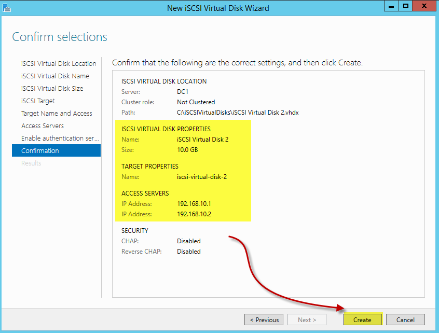Viewport: 439px width, 333px height.
Task: Click the disabled Results step
Action: (x=31, y=163)
